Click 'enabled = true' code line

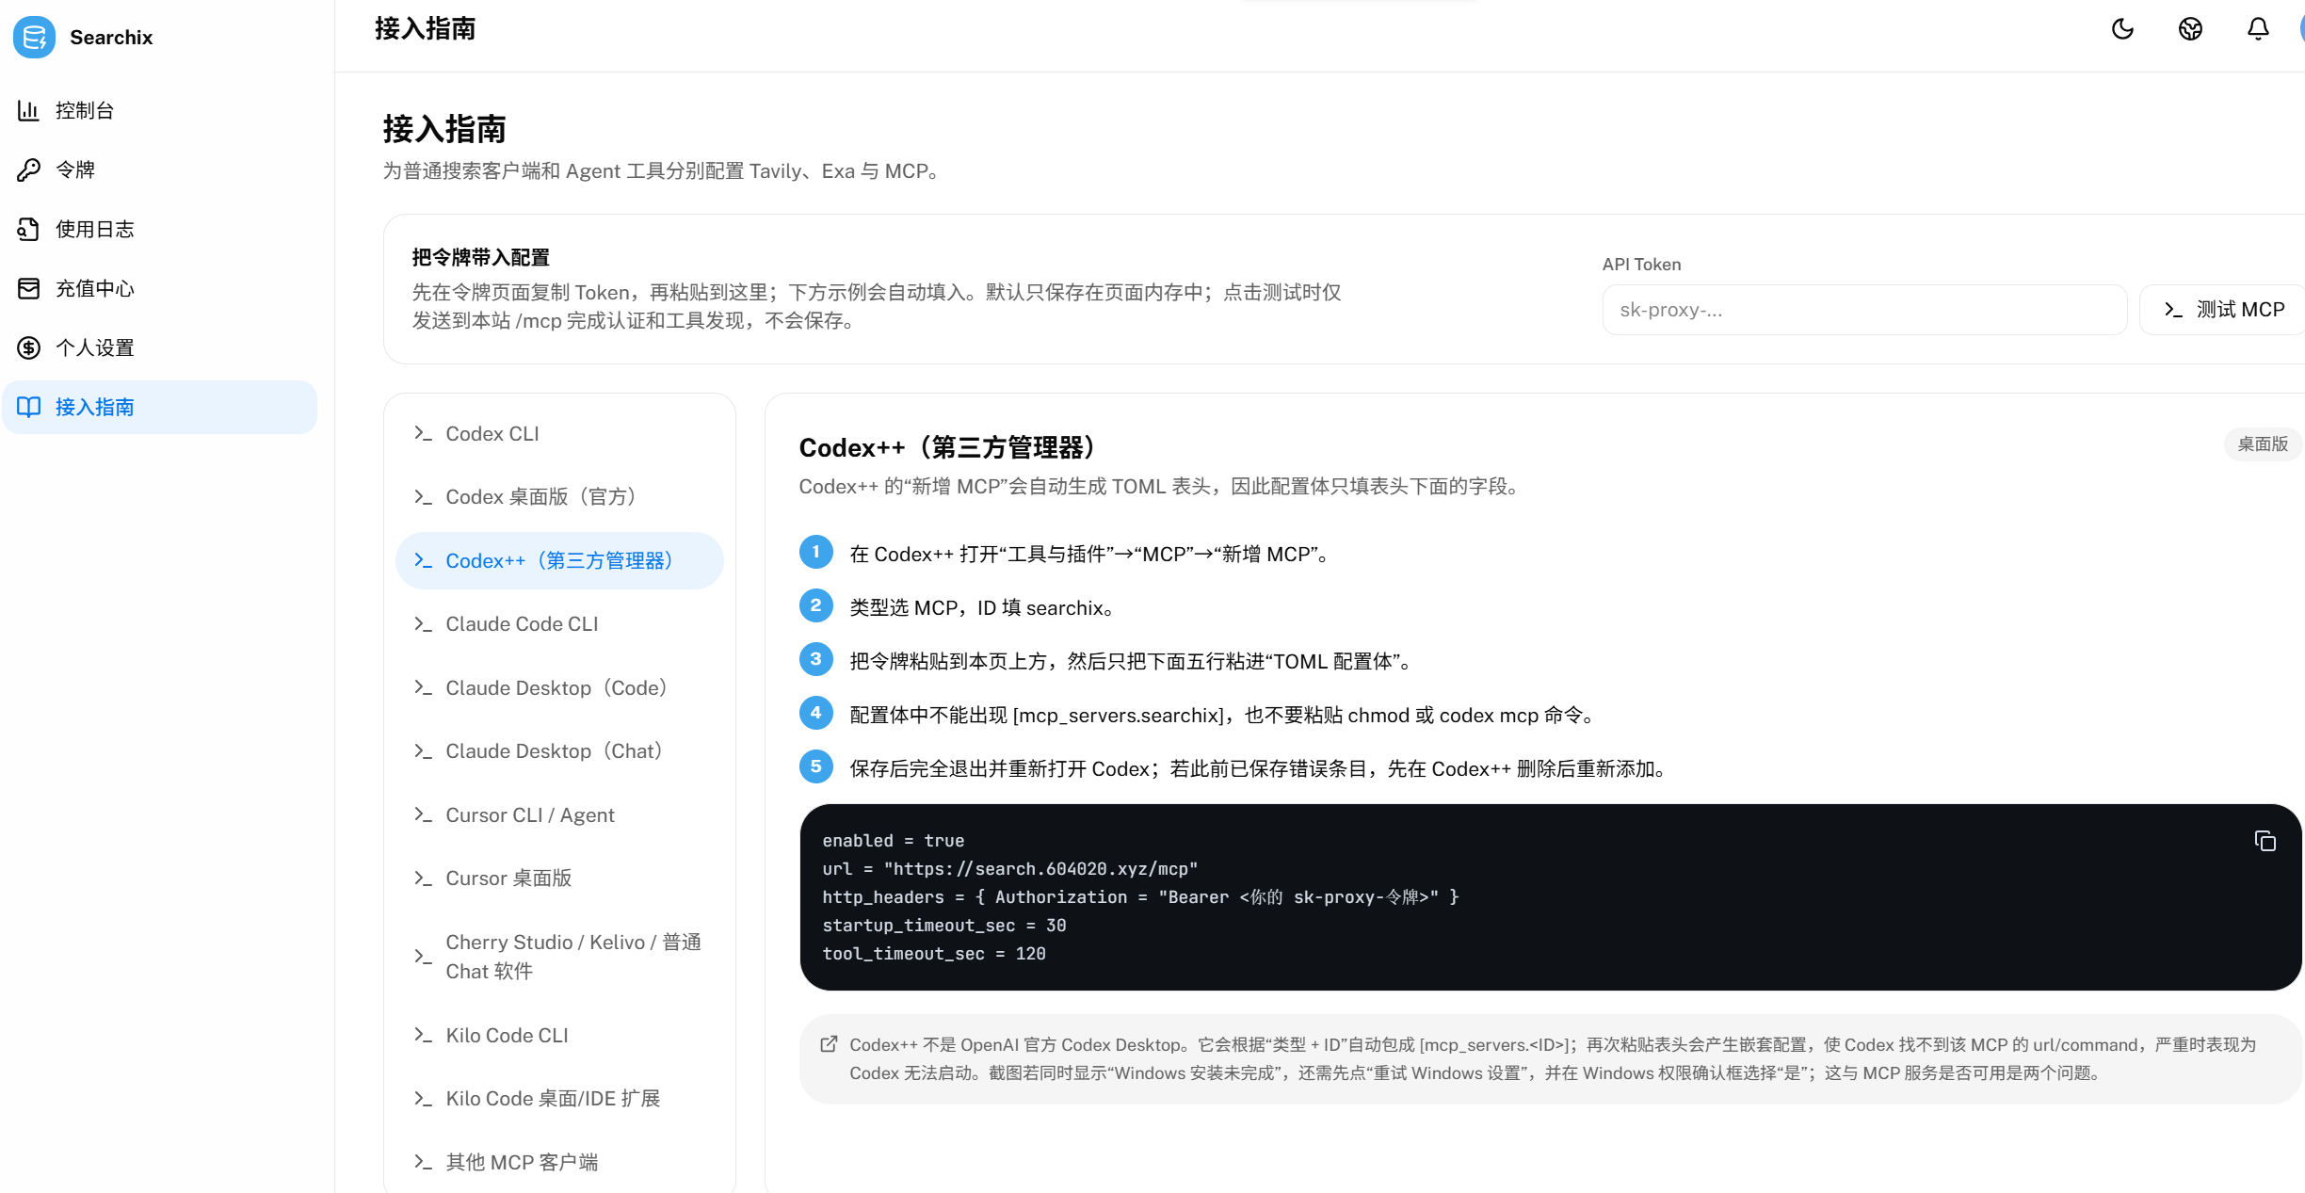click(x=894, y=841)
